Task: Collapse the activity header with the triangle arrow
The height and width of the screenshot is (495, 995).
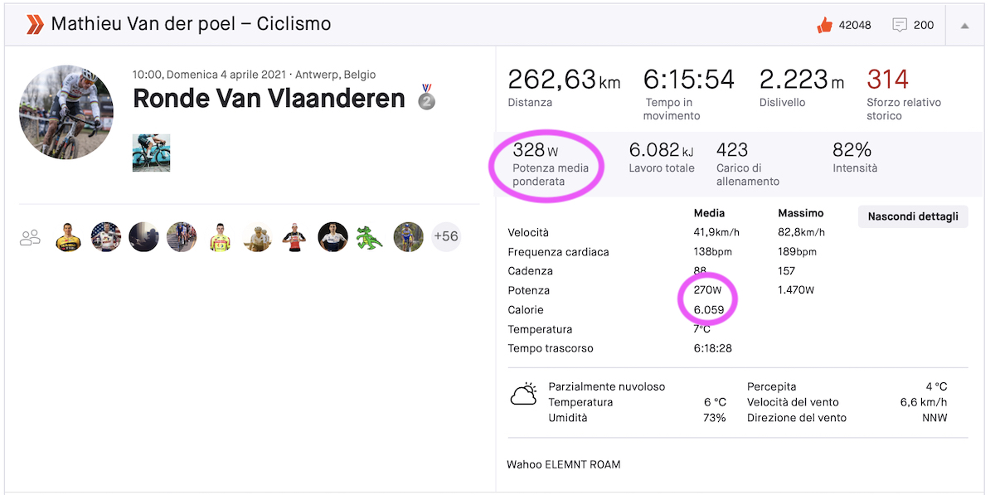Action: tap(964, 26)
